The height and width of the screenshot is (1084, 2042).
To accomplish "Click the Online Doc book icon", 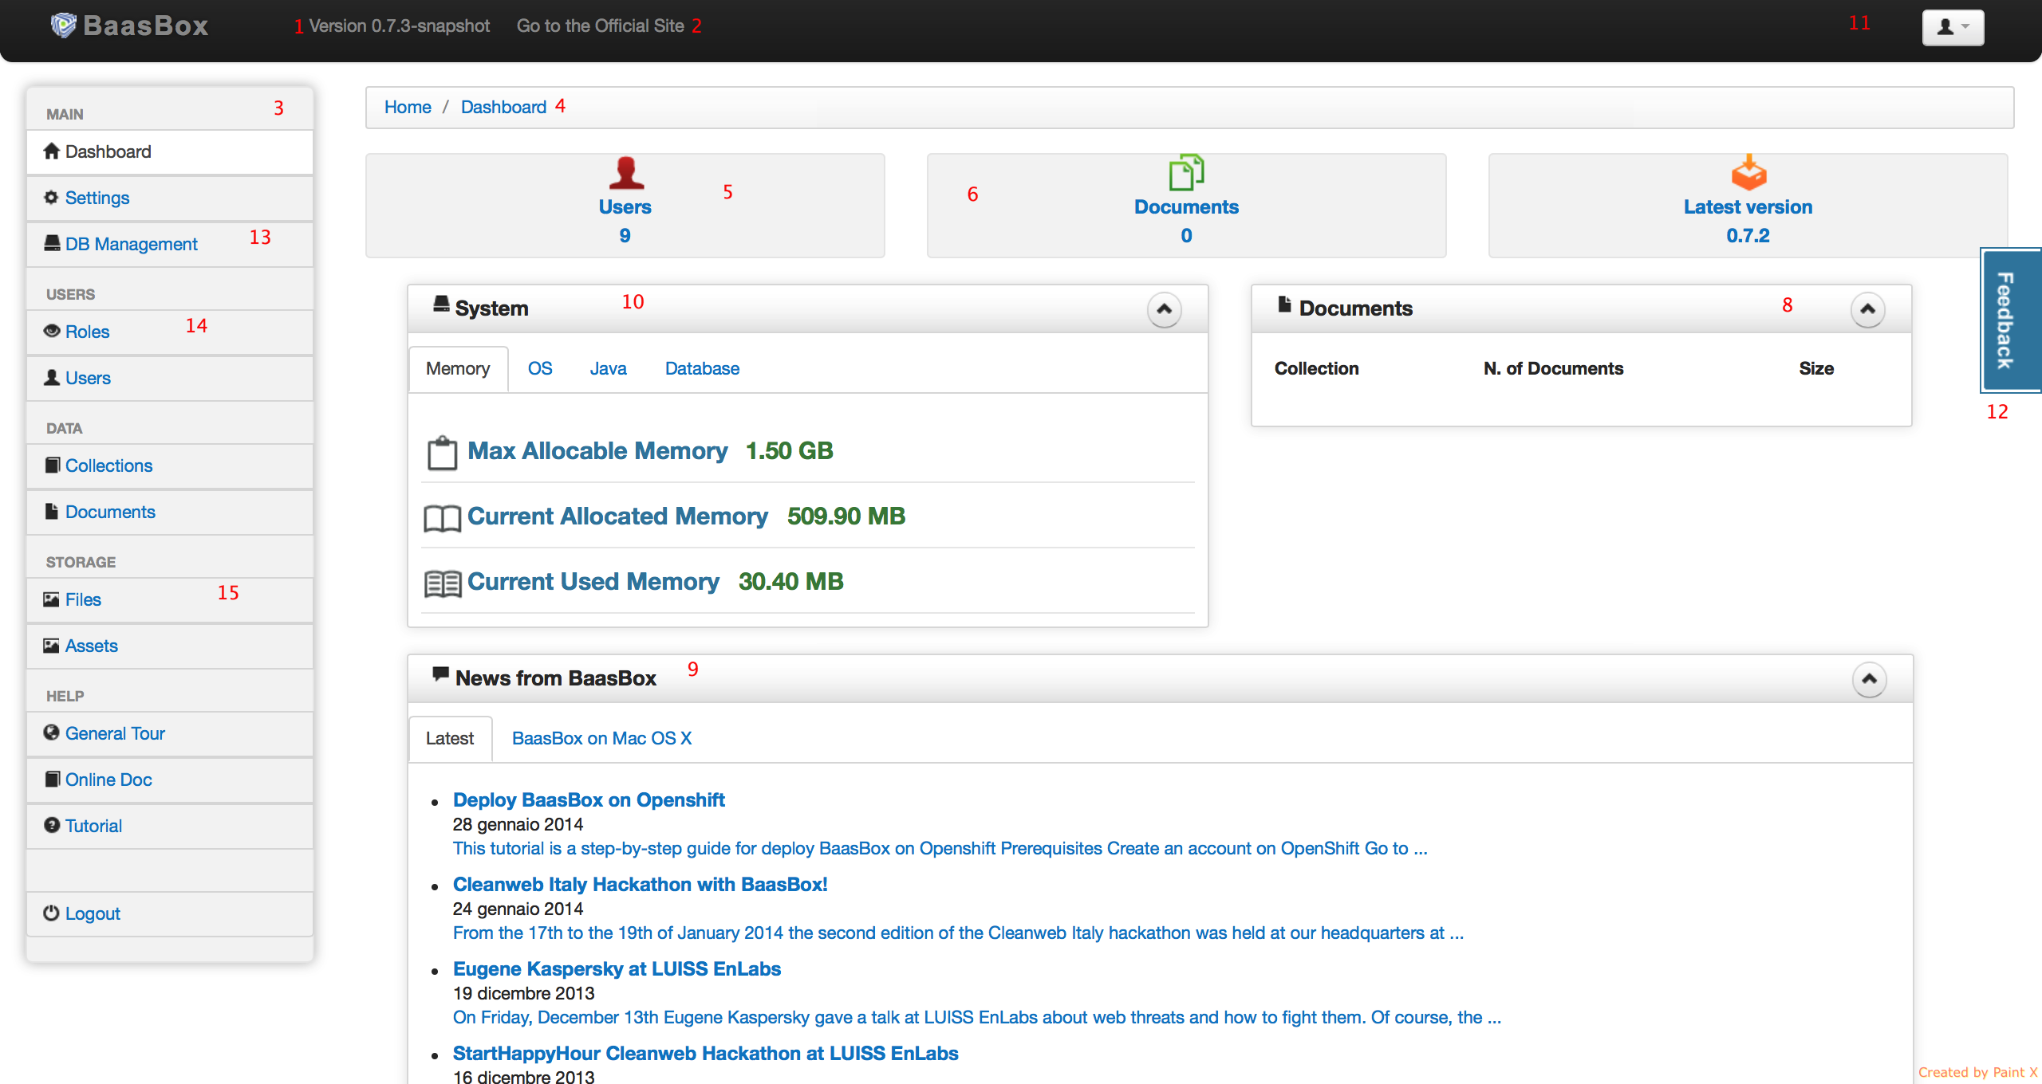I will (53, 779).
